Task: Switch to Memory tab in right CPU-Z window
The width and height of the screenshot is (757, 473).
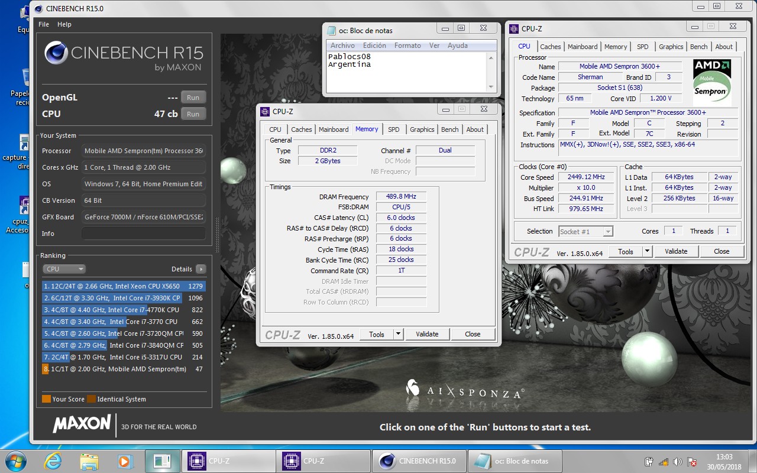Action: tap(616, 47)
